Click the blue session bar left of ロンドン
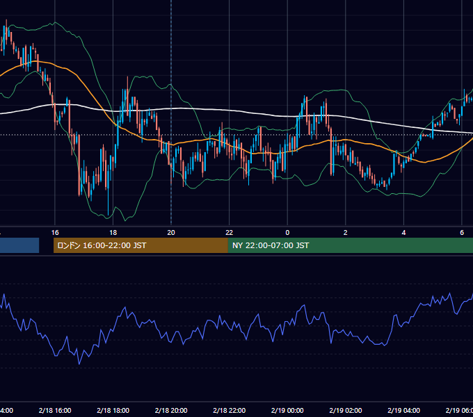Viewport: 473px width, 417px height. 19,245
